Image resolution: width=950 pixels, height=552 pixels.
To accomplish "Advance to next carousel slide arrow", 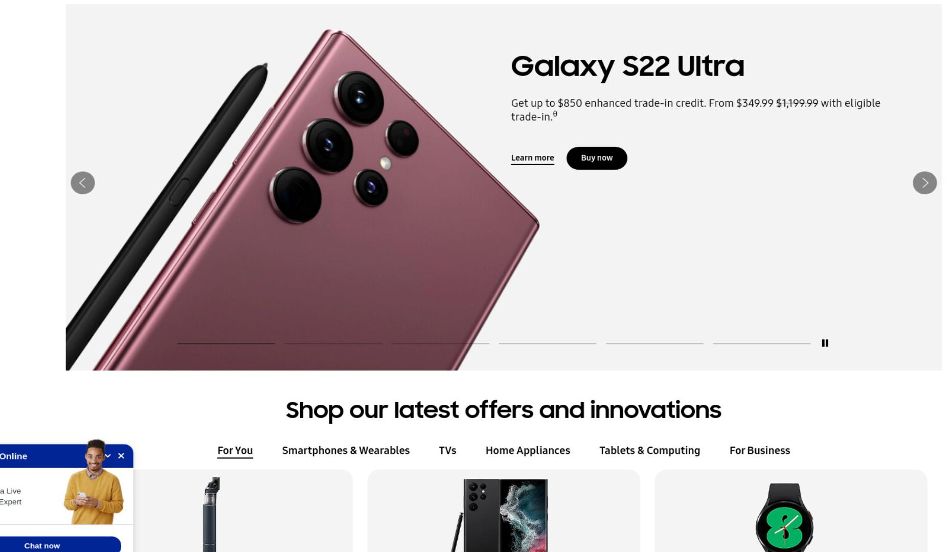I will pyautogui.click(x=924, y=182).
